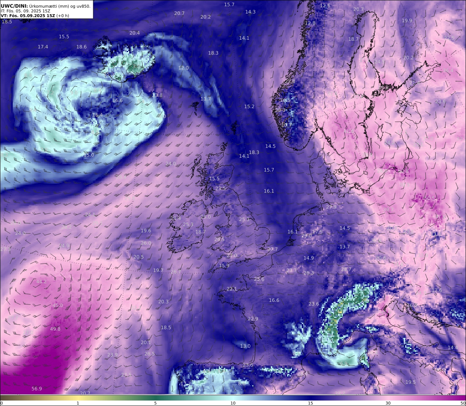Screen dimensions: 466x406
Task: Click the VT valid time line (+0 h)
Action: 35,16
